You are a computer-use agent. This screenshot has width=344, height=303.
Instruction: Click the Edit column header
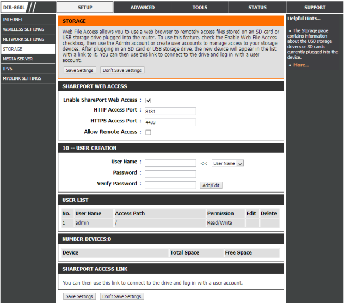click(253, 213)
